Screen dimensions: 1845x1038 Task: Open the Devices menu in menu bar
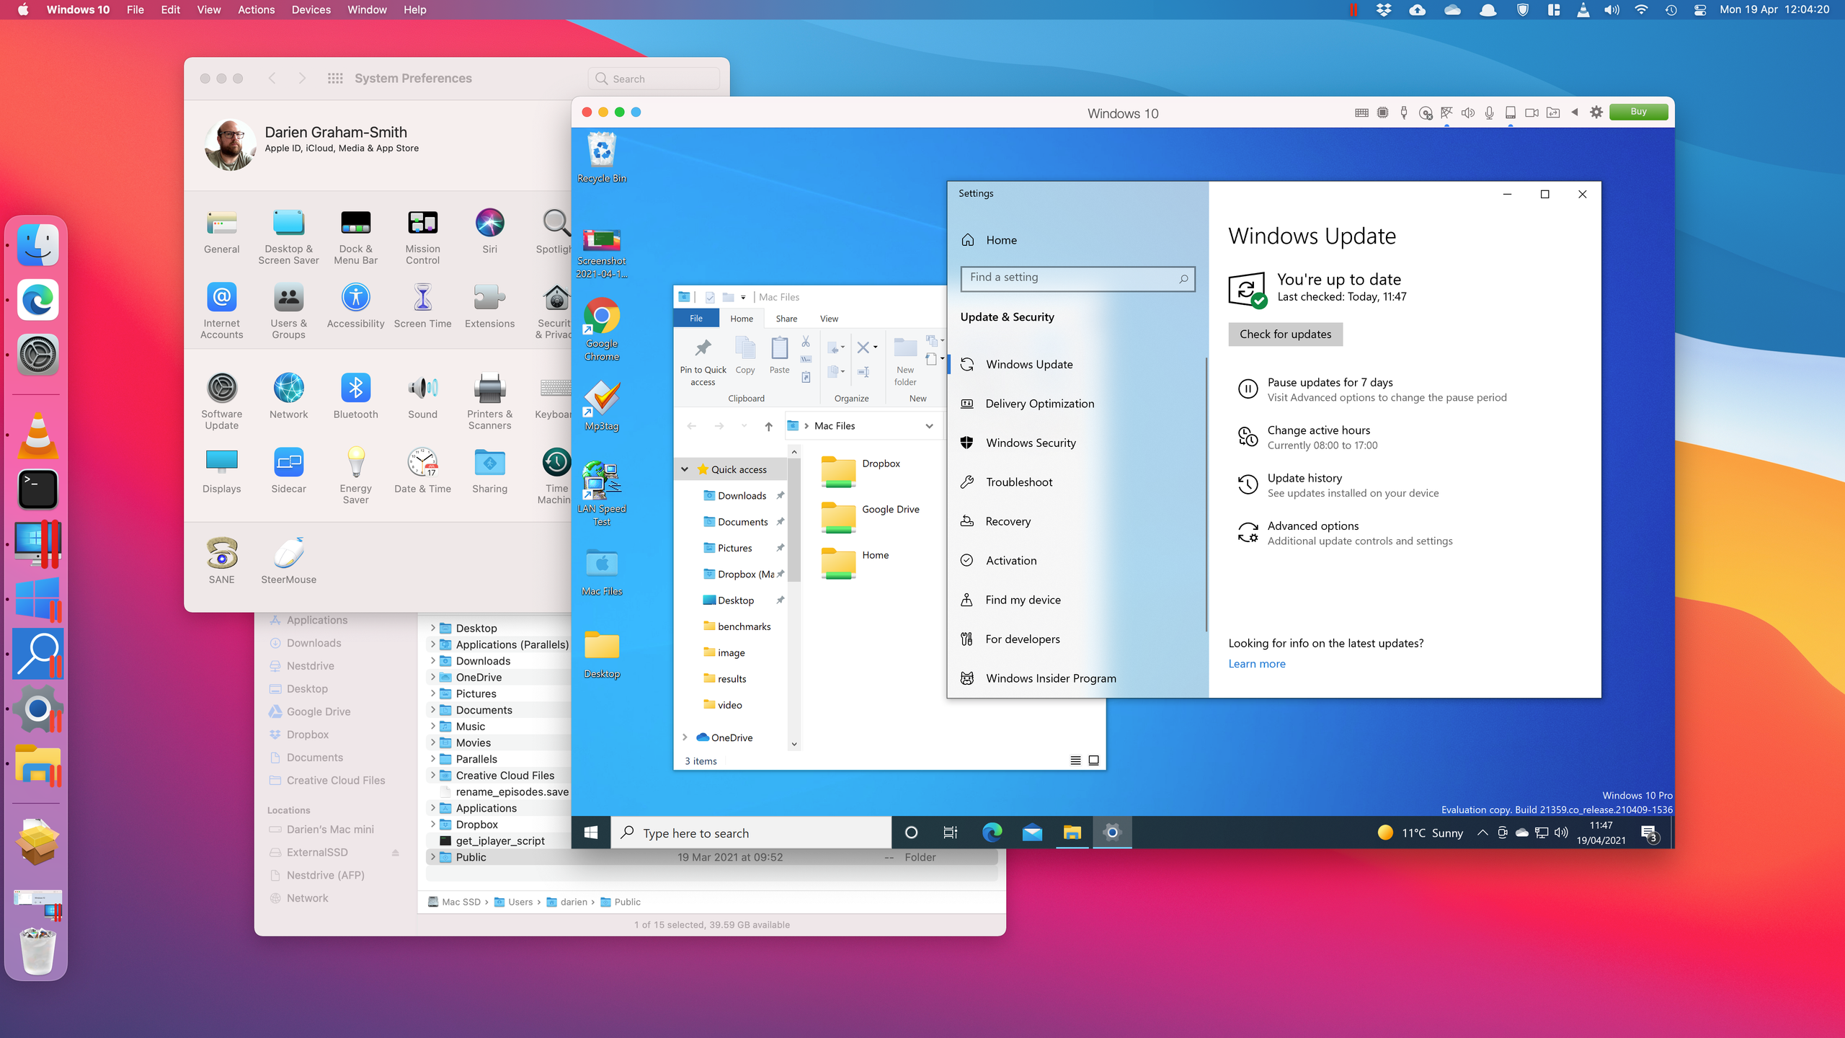point(311,9)
